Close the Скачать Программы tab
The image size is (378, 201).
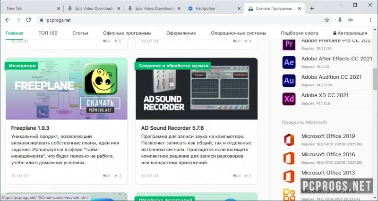[300, 8]
